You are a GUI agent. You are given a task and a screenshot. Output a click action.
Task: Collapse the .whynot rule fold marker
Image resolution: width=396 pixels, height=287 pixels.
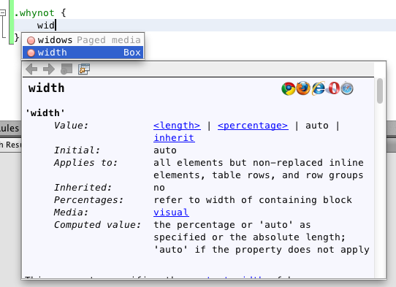[2, 12]
